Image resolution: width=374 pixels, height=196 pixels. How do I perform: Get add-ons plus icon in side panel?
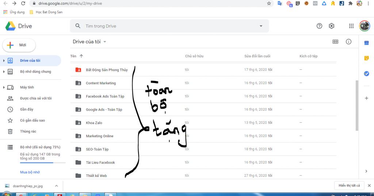point(367,98)
